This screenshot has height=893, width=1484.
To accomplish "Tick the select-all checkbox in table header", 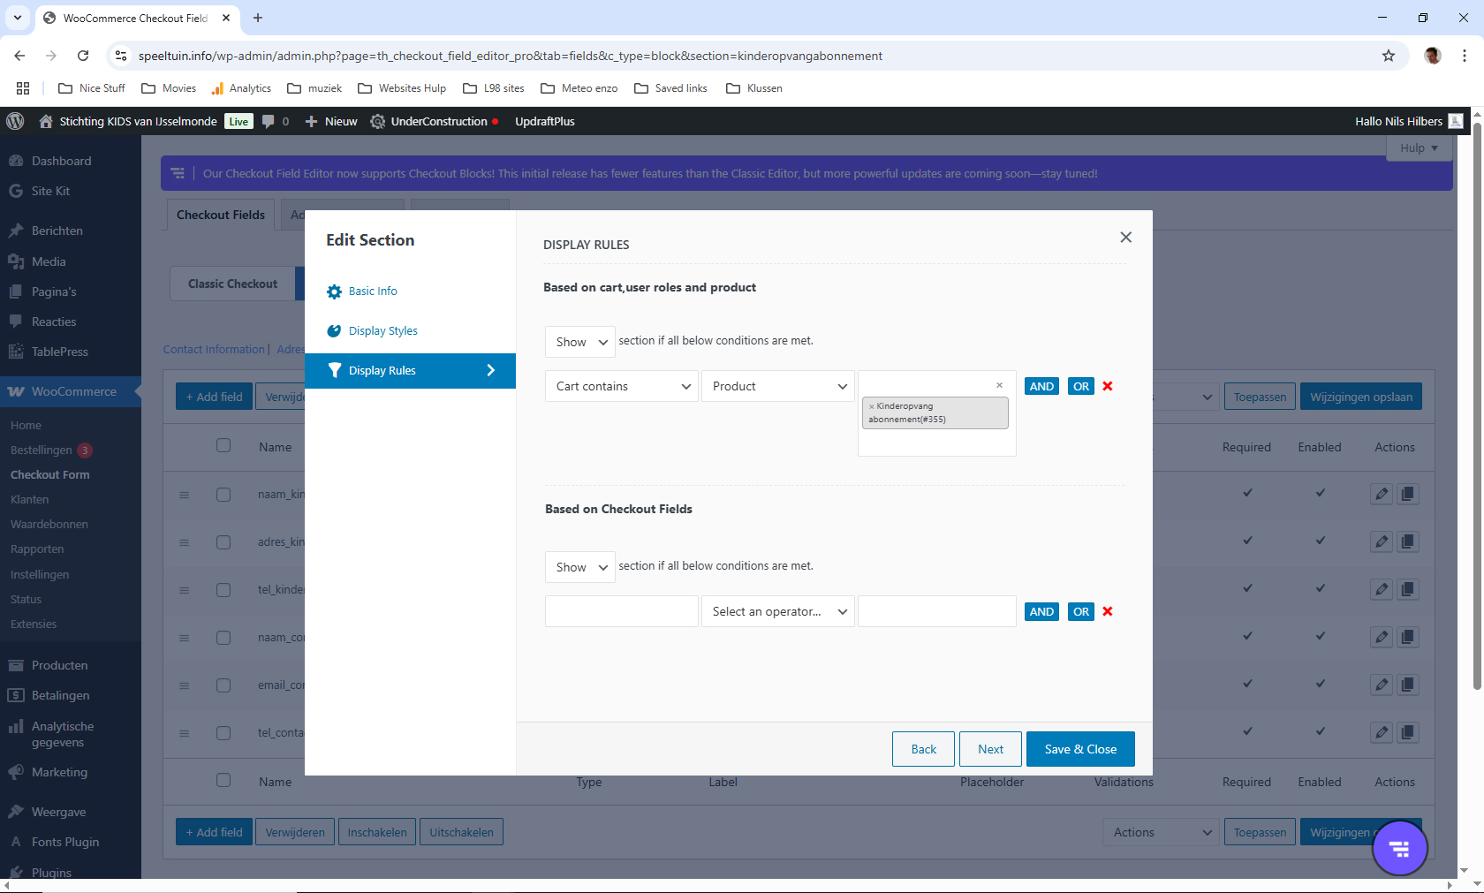I will (223, 446).
